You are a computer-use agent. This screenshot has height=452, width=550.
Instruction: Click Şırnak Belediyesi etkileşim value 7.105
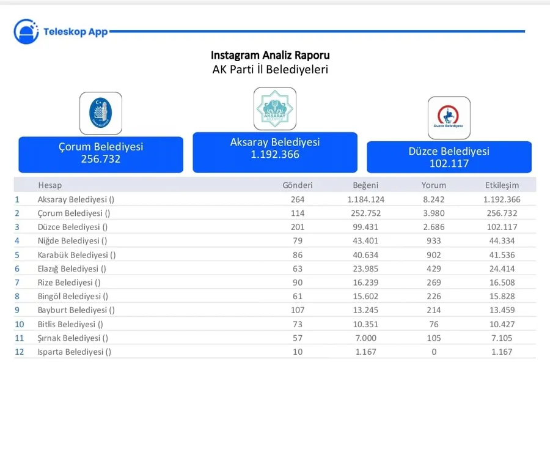click(501, 338)
